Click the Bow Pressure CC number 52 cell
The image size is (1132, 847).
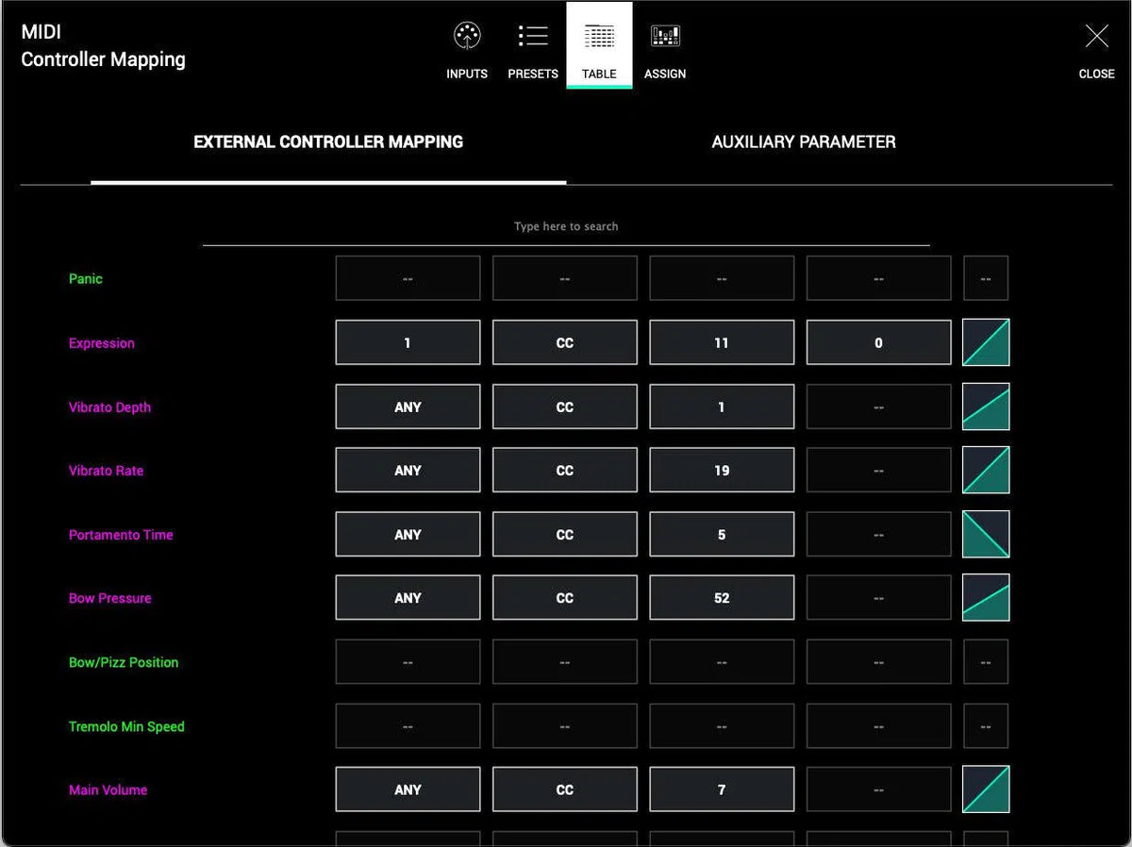coord(722,597)
